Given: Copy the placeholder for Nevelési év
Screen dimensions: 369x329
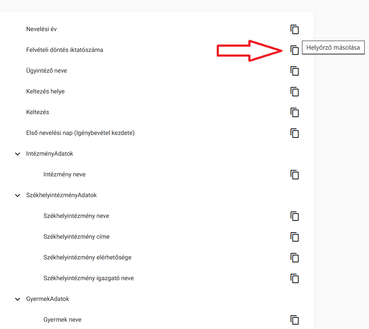Looking at the screenshot, I should pyautogui.click(x=295, y=29).
